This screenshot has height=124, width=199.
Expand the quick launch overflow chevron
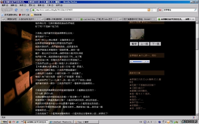[x=22, y=122]
